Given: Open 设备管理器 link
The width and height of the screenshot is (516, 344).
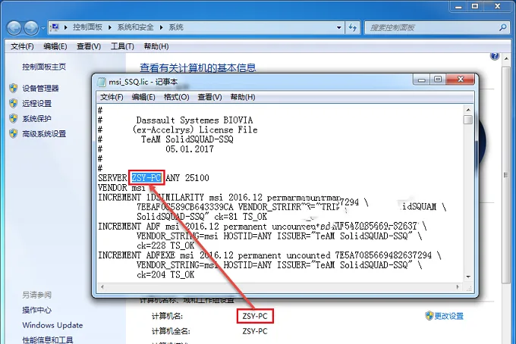Looking at the screenshot, I should 40,88.
